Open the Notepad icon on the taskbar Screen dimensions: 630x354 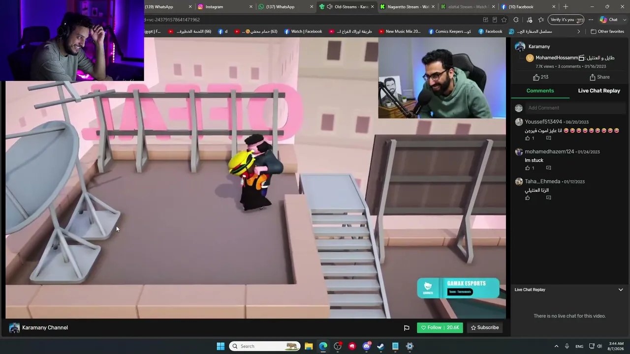tap(395, 346)
